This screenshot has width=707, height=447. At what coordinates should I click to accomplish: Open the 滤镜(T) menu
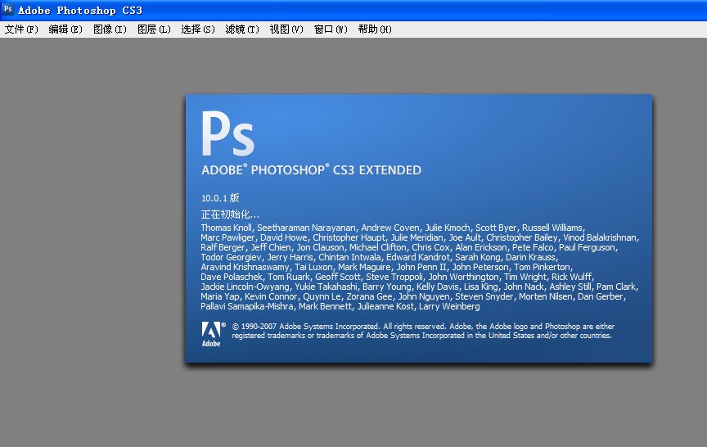[x=242, y=29]
